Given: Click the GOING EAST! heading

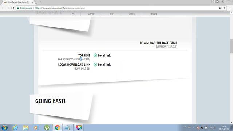Looking at the screenshot, I should [x=50, y=101].
